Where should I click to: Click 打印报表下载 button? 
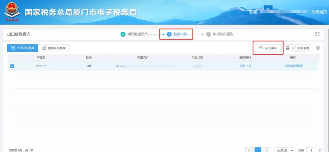(x=297, y=48)
